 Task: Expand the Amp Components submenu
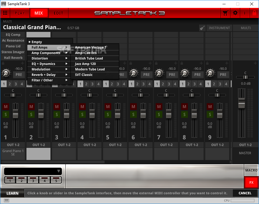(49, 53)
